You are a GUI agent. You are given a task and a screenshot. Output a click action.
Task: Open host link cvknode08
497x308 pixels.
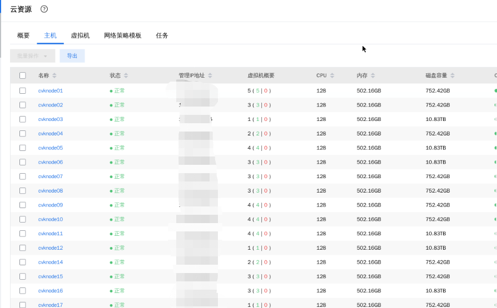pyautogui.click(x=51, y=190)
